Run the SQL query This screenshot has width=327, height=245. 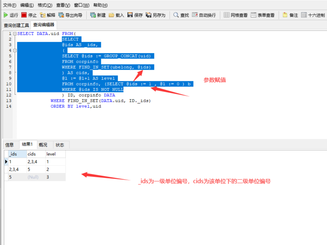(x=11, y=15)
